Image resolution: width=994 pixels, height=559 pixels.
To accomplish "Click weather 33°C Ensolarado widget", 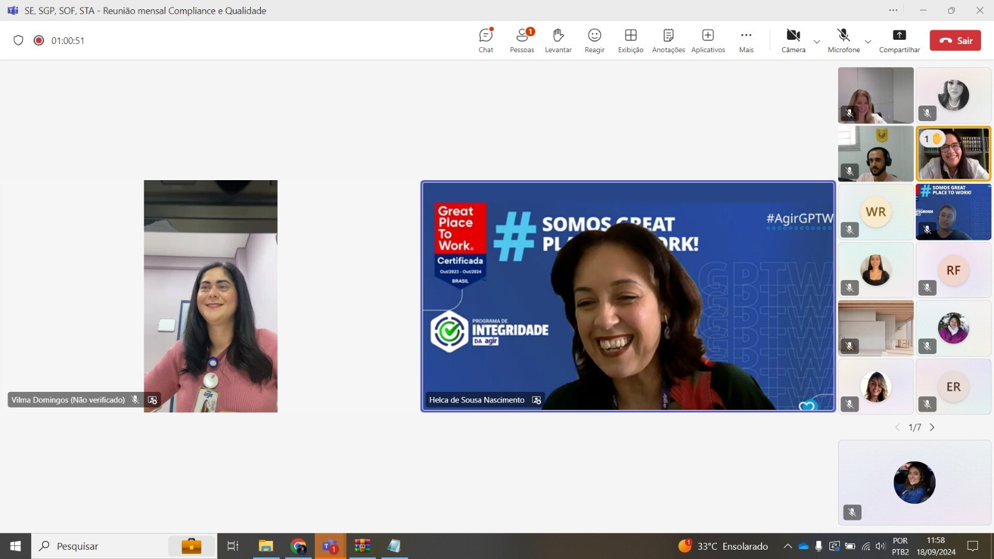I will point(724,546).
